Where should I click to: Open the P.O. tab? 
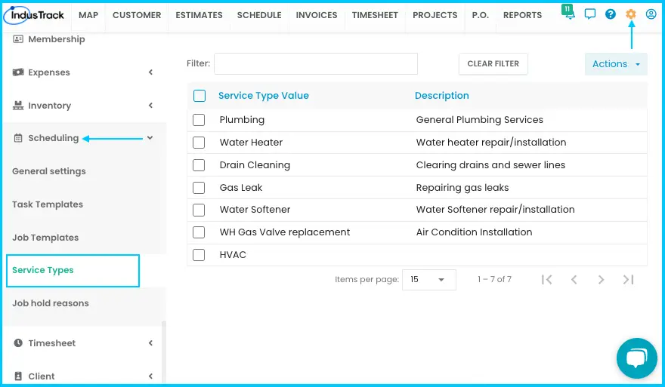pyautogui.click(x=480, y=15)
